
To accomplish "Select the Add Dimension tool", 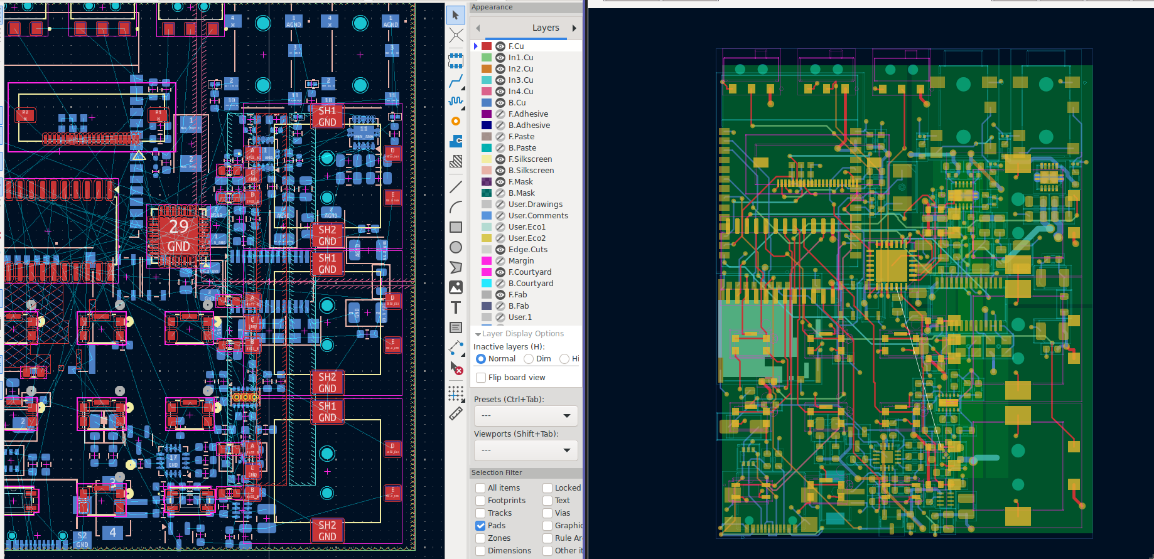I will click(x=456, y=348).
